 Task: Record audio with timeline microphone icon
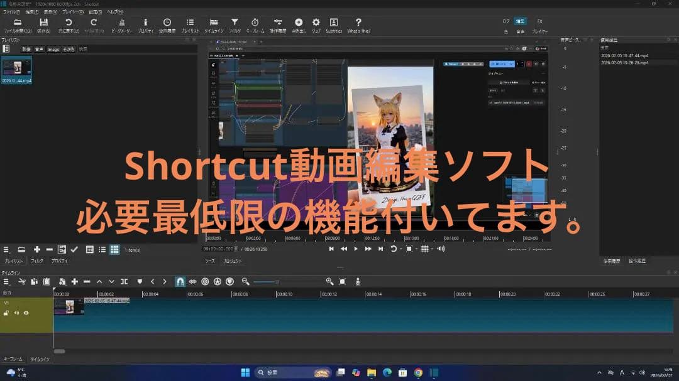coord(358,282)
